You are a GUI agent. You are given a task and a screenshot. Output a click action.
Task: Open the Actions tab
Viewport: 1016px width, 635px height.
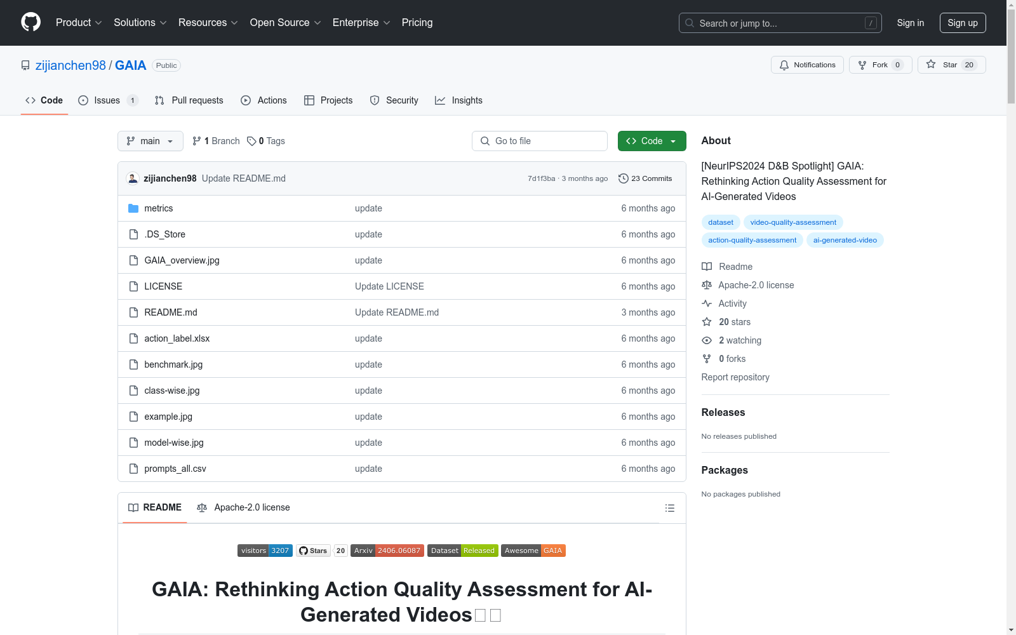coord(264,100)
